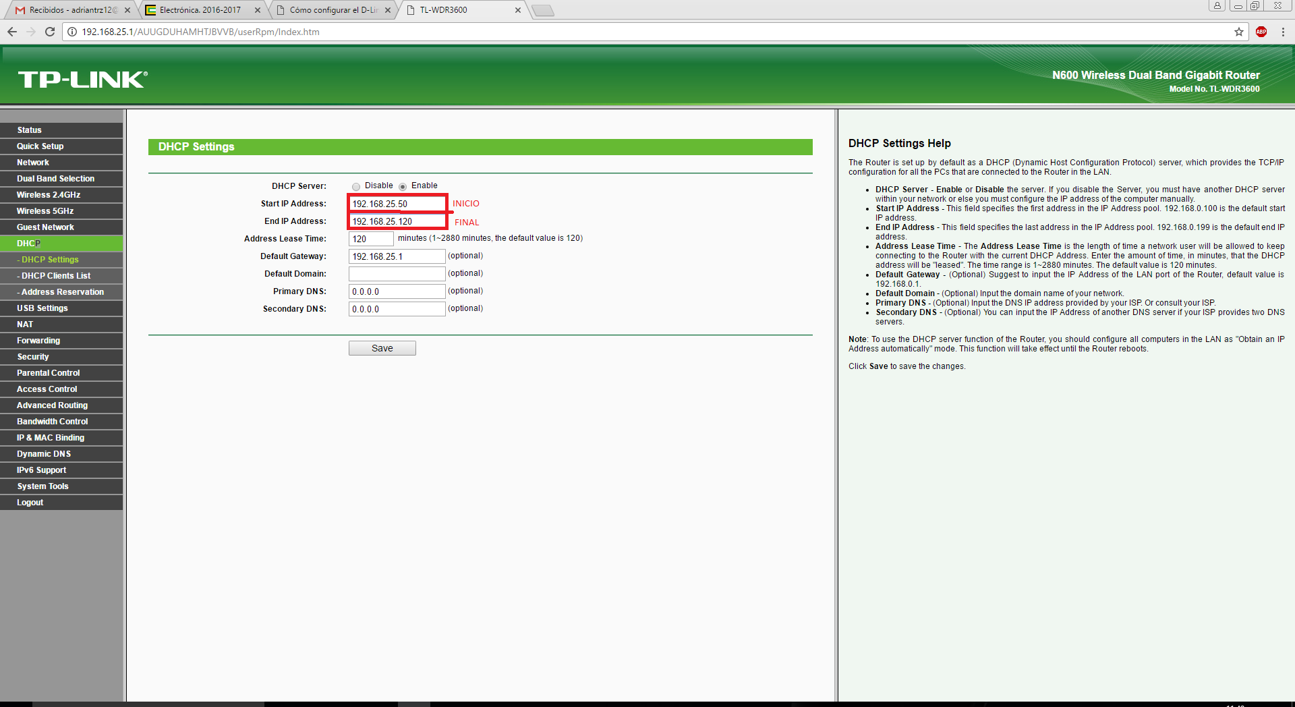Open the Network menu item
1295x707 pixels.
(x=61, y=163)
